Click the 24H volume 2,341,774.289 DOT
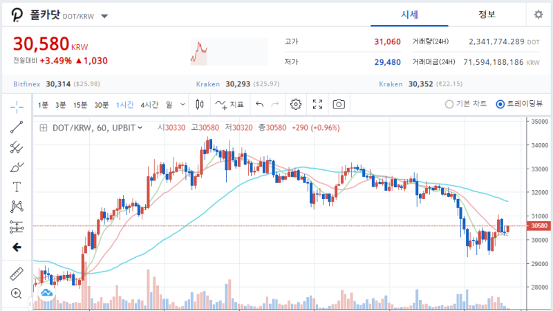 [504, 41]
